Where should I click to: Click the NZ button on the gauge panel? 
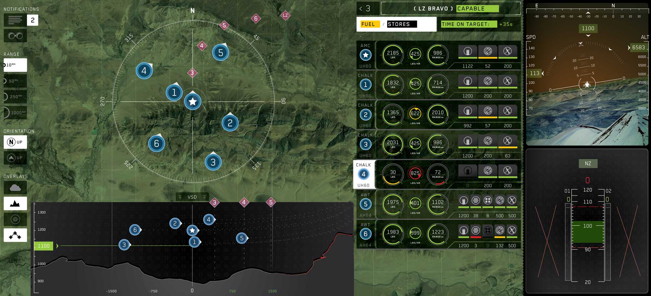(x=588, y=163)
